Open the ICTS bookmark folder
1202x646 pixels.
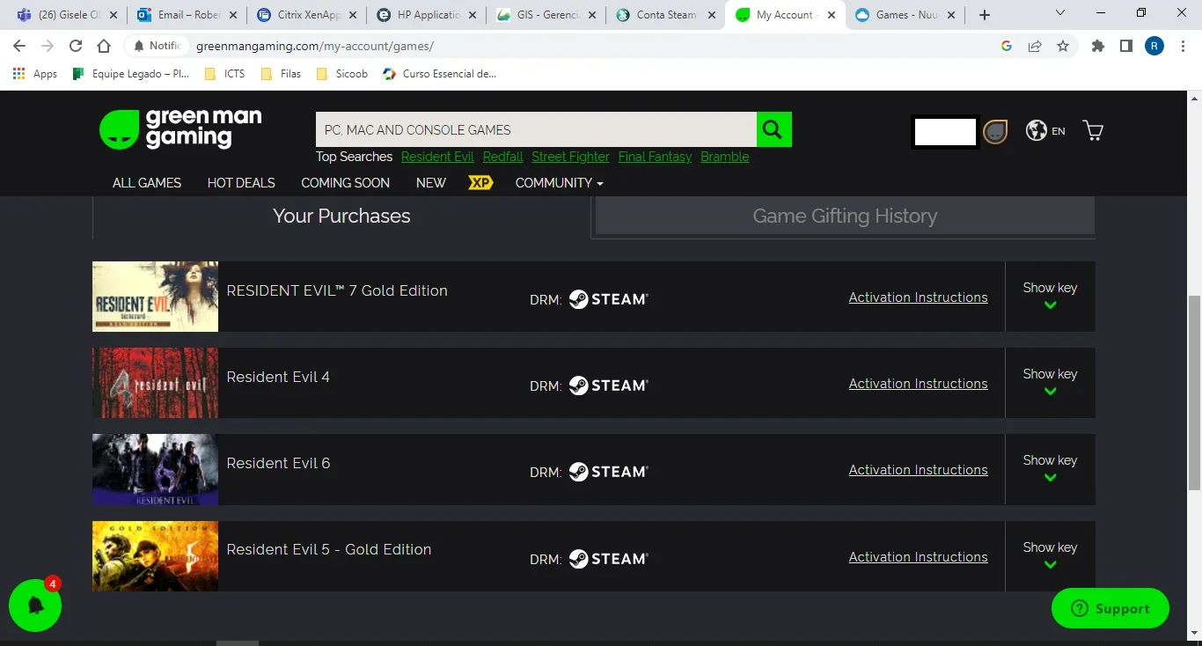[224, 74]
